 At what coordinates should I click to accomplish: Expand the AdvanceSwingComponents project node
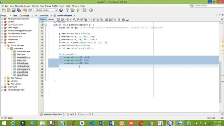click(2, 19)
